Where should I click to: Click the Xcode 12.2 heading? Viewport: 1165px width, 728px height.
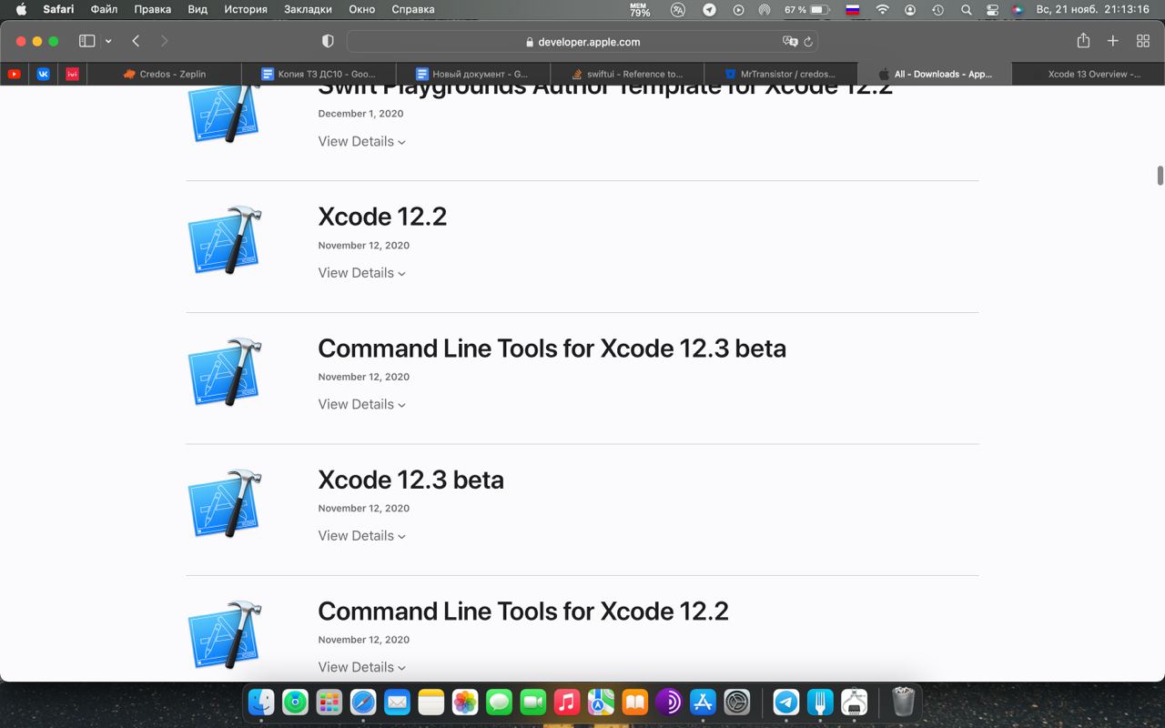click(x=382, y=217)
